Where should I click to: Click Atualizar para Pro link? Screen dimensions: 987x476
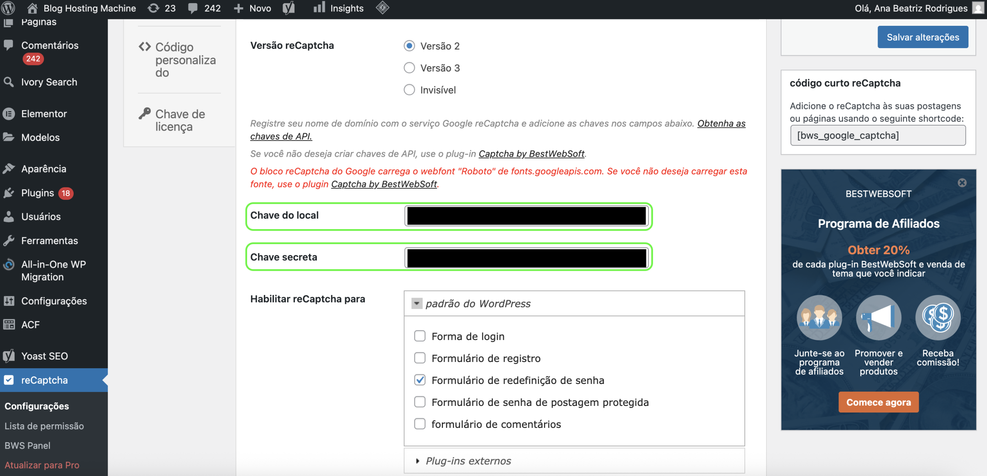[42, 465]
